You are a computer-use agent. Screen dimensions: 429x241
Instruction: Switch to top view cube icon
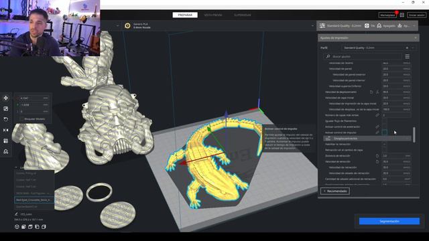[x=30, y=227]
